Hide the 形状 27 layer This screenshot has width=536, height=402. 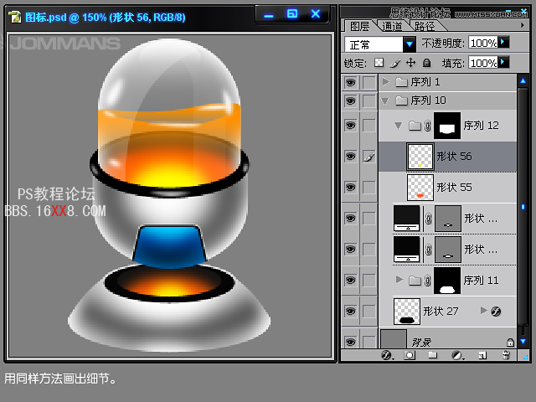point(350,311)
